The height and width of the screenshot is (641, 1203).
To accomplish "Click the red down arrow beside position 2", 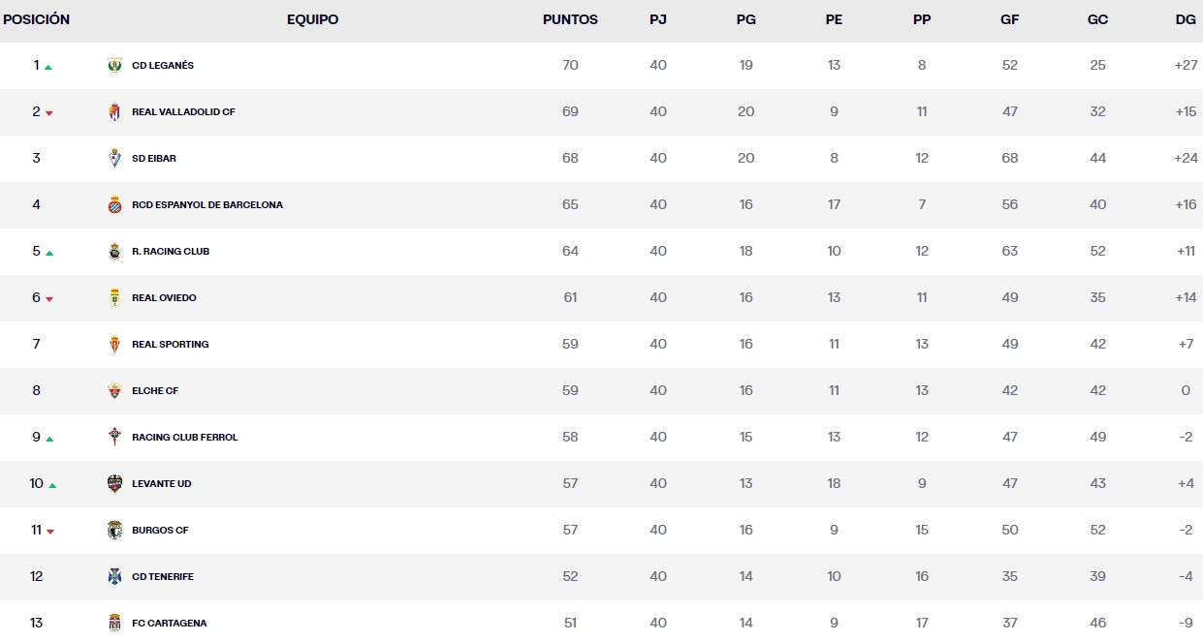I will (x=49, y=113).
